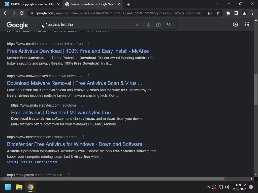Open File Explorer from the taskbar
This screenshot has width=258, height=193.
pyautogui.click(x=19, y=187)
